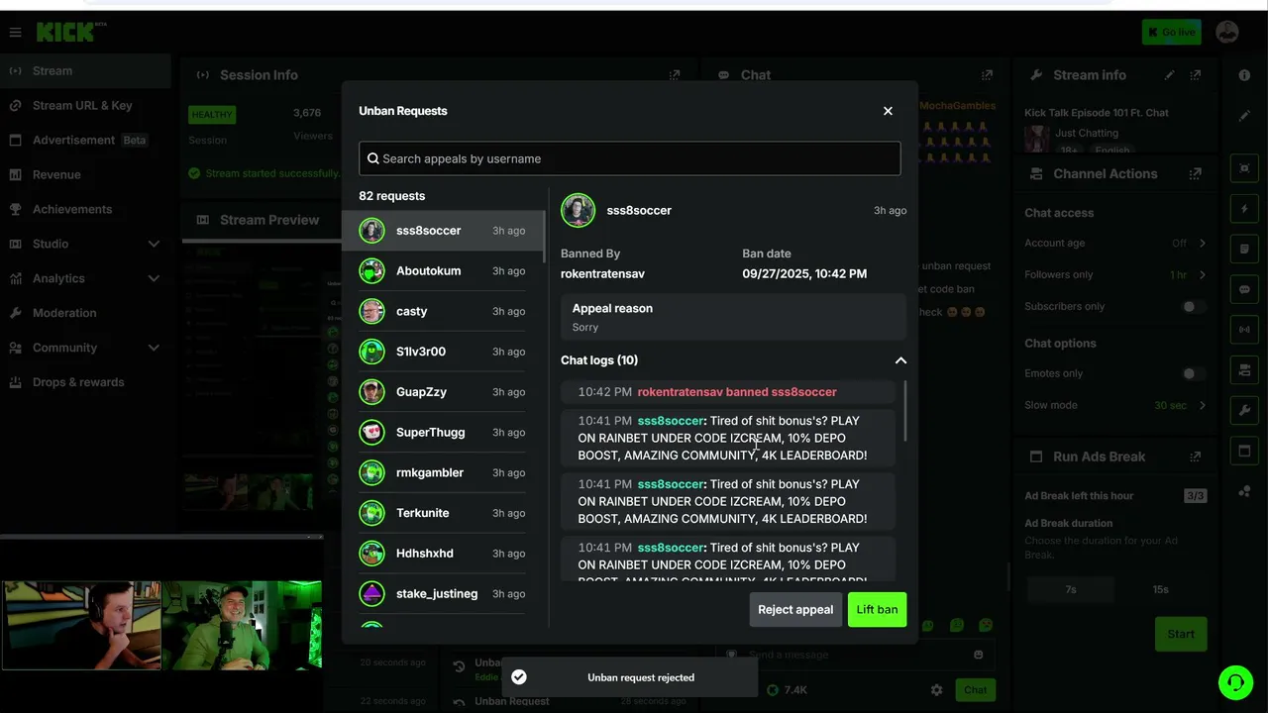Close the Unban Requests dialog
The image size is (1268, 713).
pyautogui.click(x=888, y=111)
